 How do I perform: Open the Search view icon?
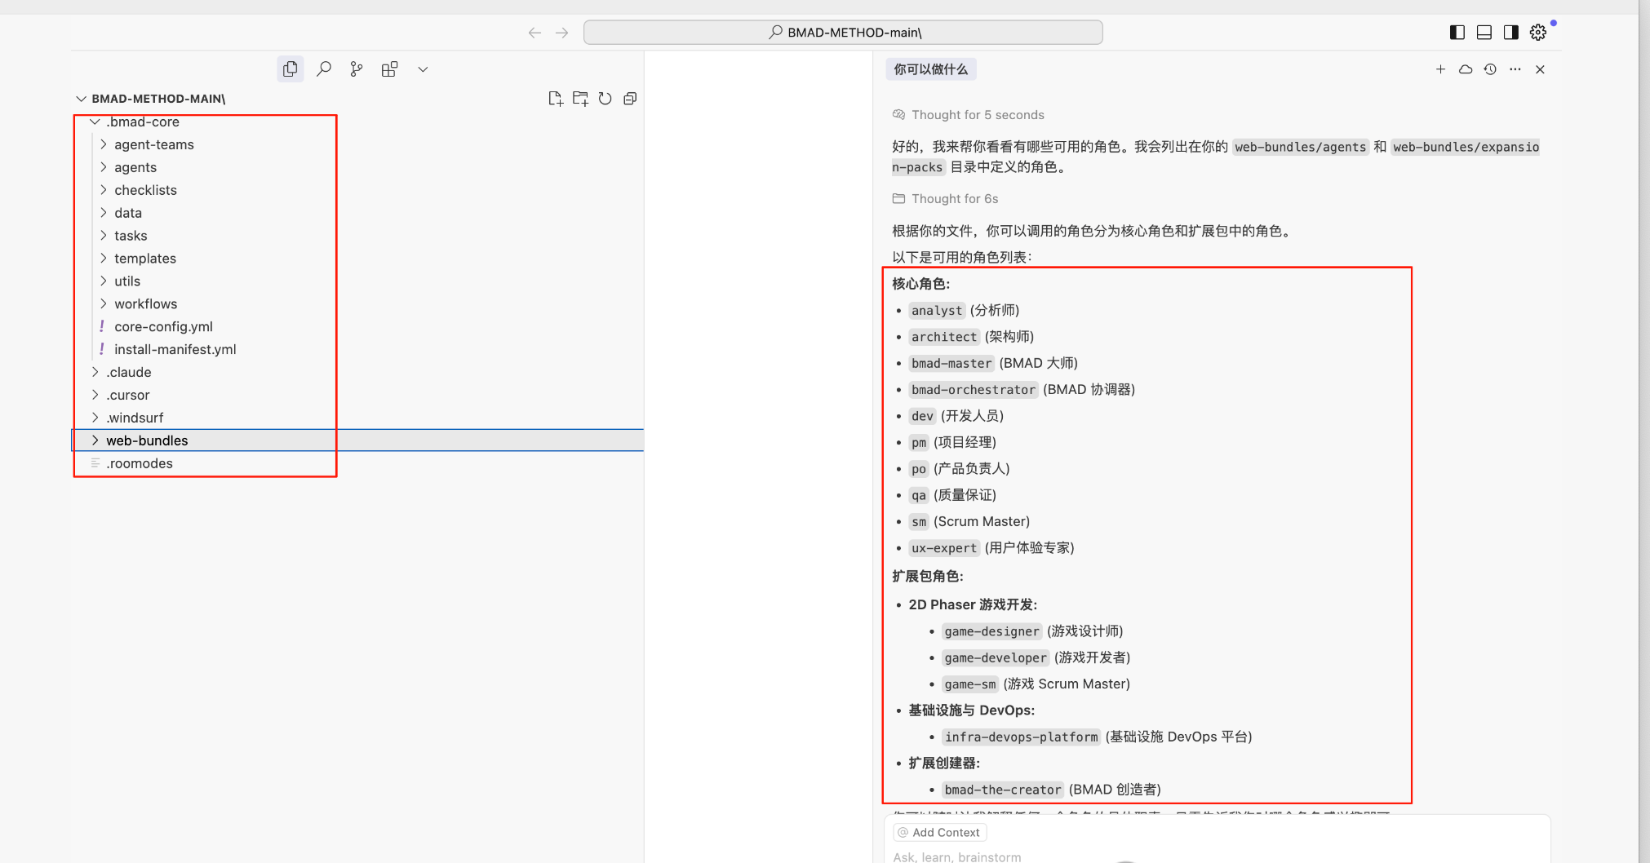click(324, 69)
